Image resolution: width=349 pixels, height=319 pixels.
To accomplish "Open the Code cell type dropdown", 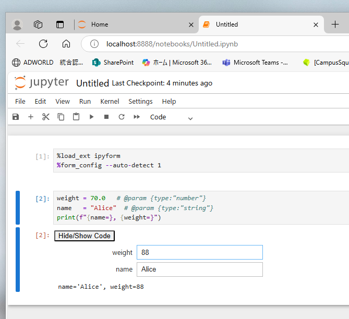I will click(171, 117).
